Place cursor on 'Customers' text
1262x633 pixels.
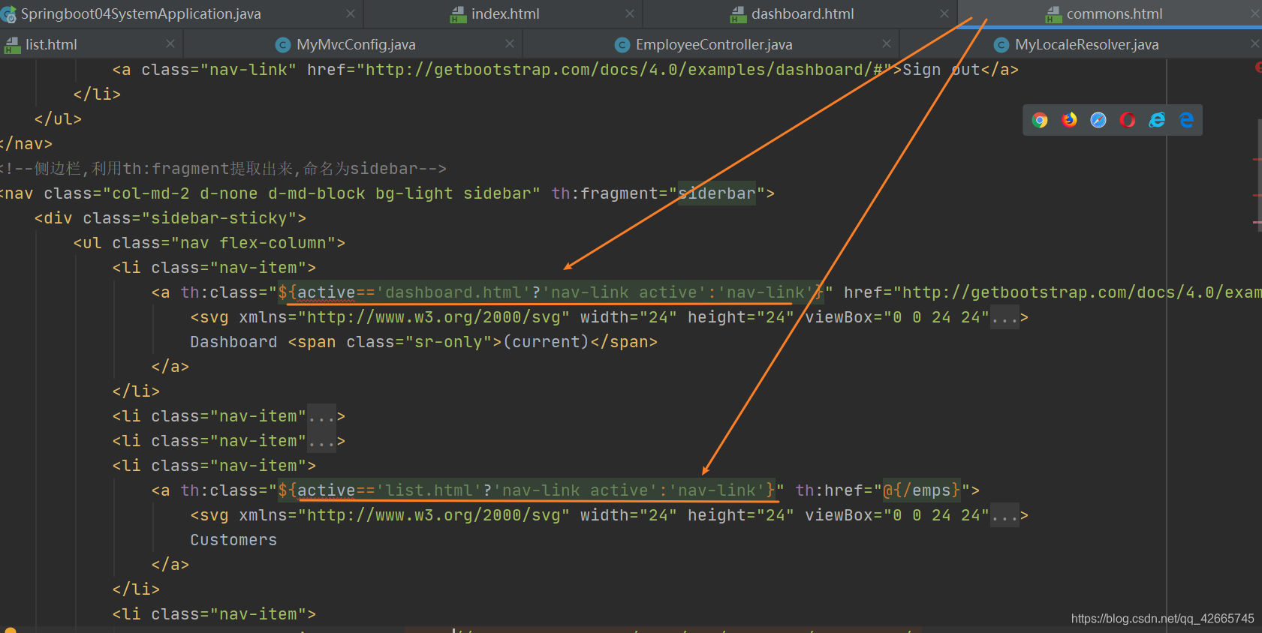[x=233, y=540]
